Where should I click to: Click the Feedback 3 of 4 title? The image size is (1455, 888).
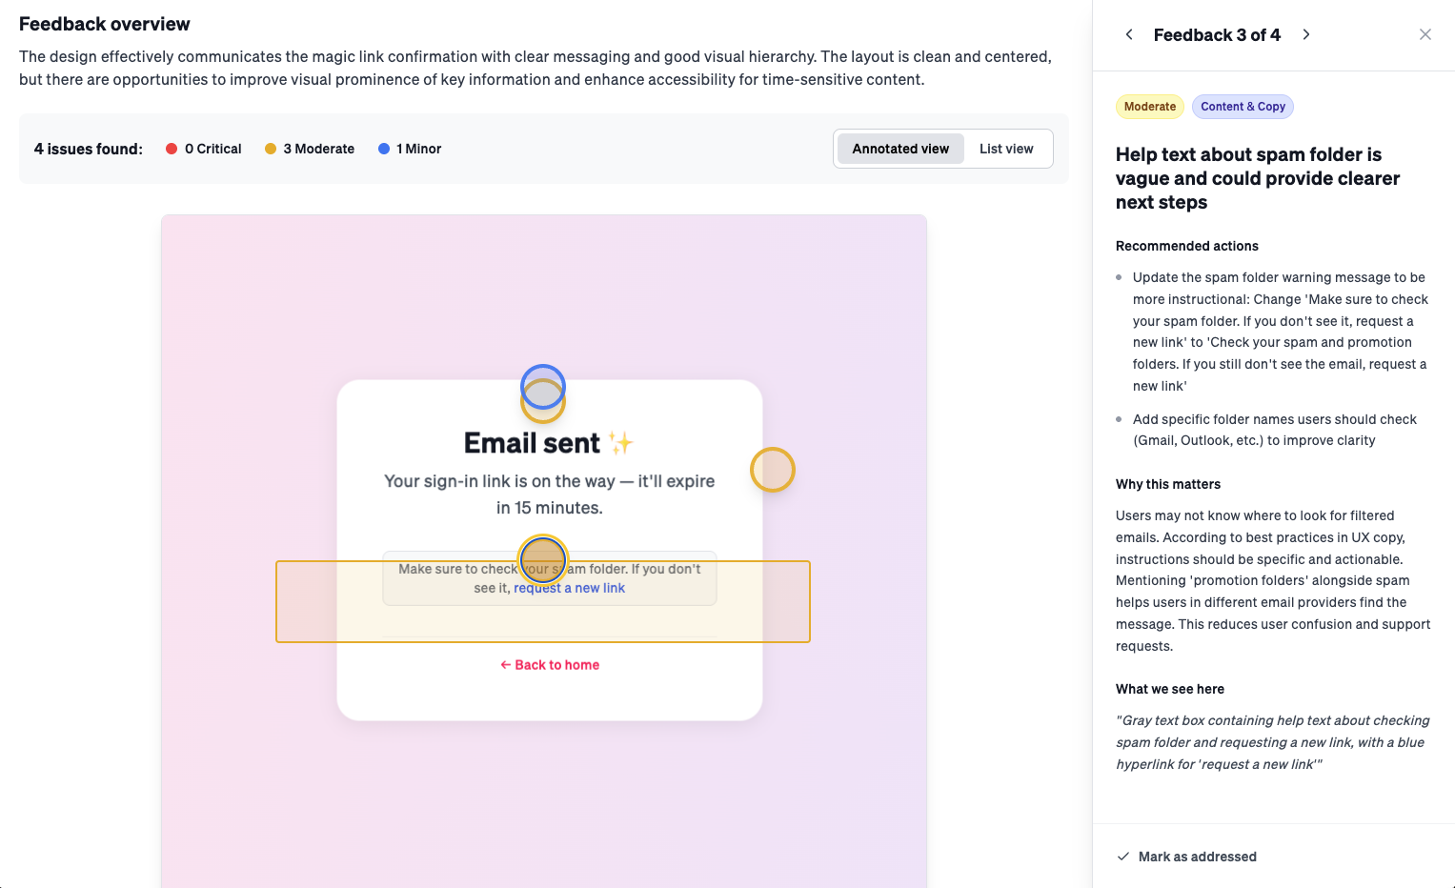point(1217,35)
